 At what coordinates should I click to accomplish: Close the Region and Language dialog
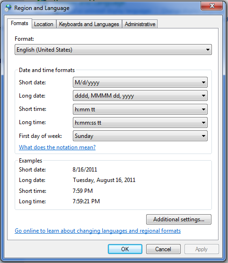pyautogui.click(x=212, y=6)
